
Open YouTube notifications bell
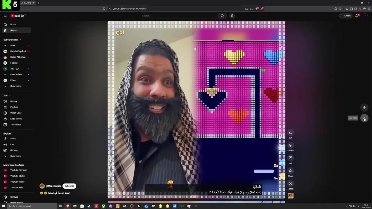tap(357, 16)
